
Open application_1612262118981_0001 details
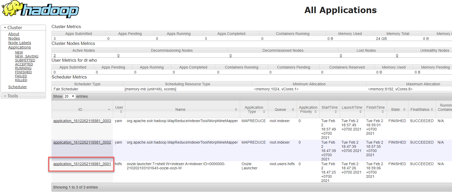(82, 164)
